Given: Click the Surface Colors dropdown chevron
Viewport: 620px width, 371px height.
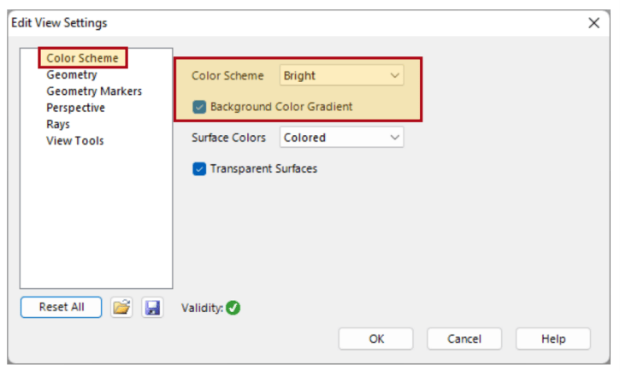Looking at the screenshot, I should coord(394,137).
